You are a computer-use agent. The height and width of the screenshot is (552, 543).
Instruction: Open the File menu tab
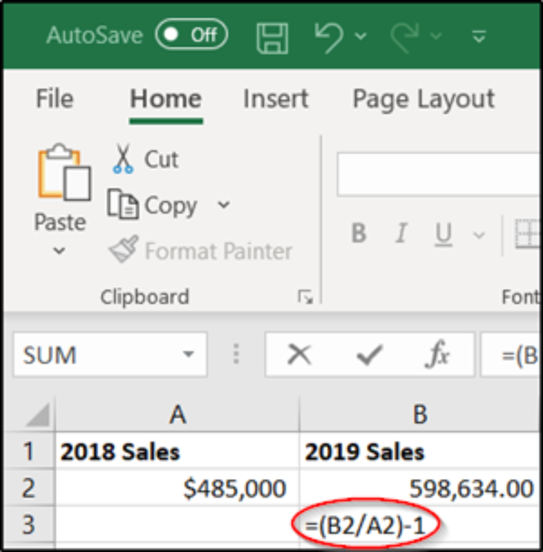click(54, 99)
